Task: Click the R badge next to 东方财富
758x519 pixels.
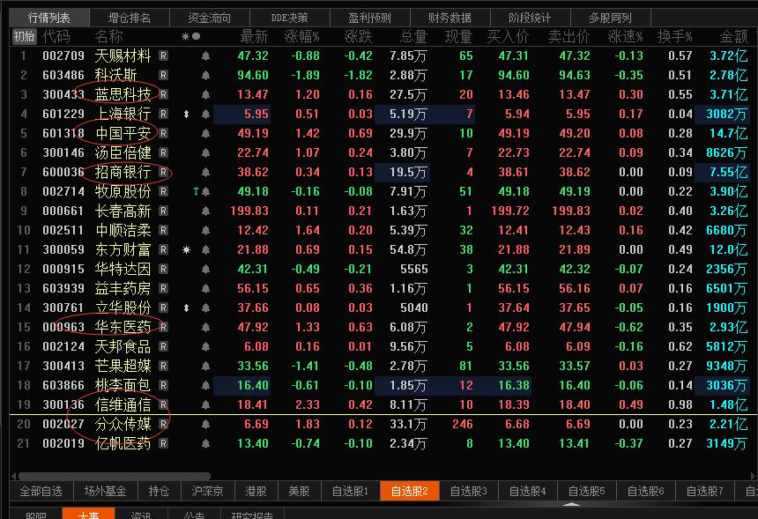Action: coord(163,250)
